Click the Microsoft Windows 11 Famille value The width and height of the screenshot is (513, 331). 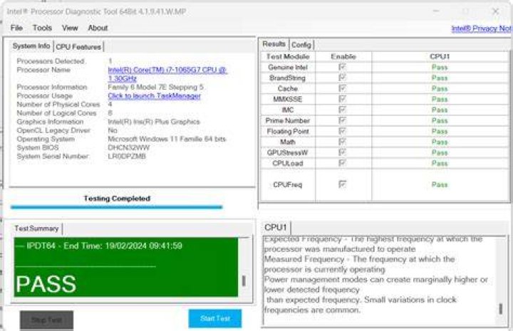[x=167, y=139]
